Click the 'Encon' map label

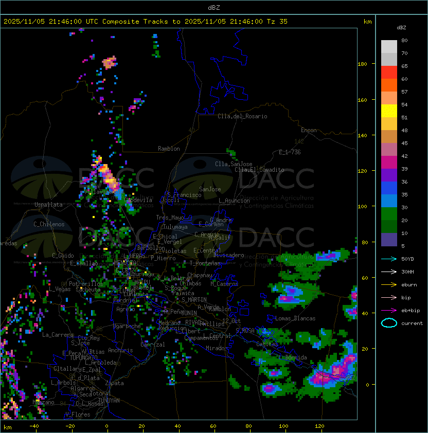pos(309,130)
